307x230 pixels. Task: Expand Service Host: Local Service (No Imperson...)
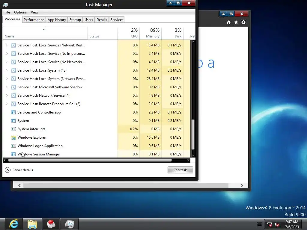click(7, 54)
